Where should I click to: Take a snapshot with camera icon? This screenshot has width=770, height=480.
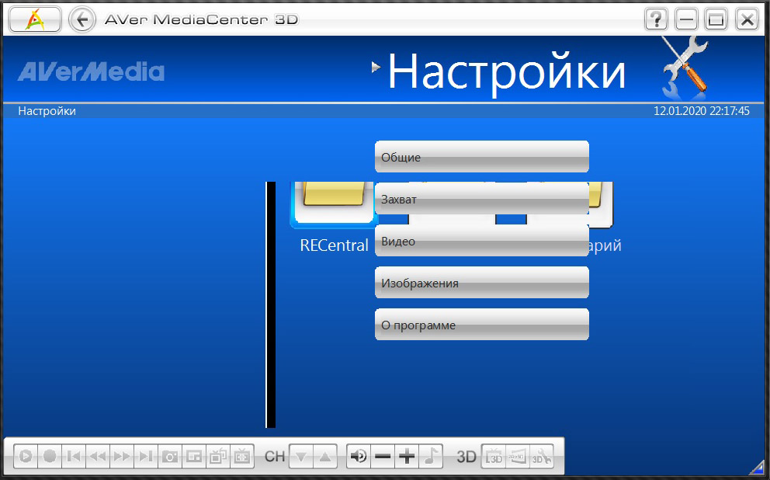coord(170,456)
